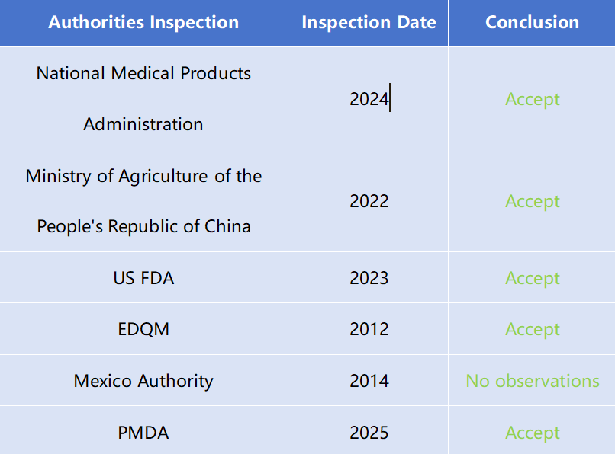
Task: Click the Mexico Authority cell
Action: (145, 380)
